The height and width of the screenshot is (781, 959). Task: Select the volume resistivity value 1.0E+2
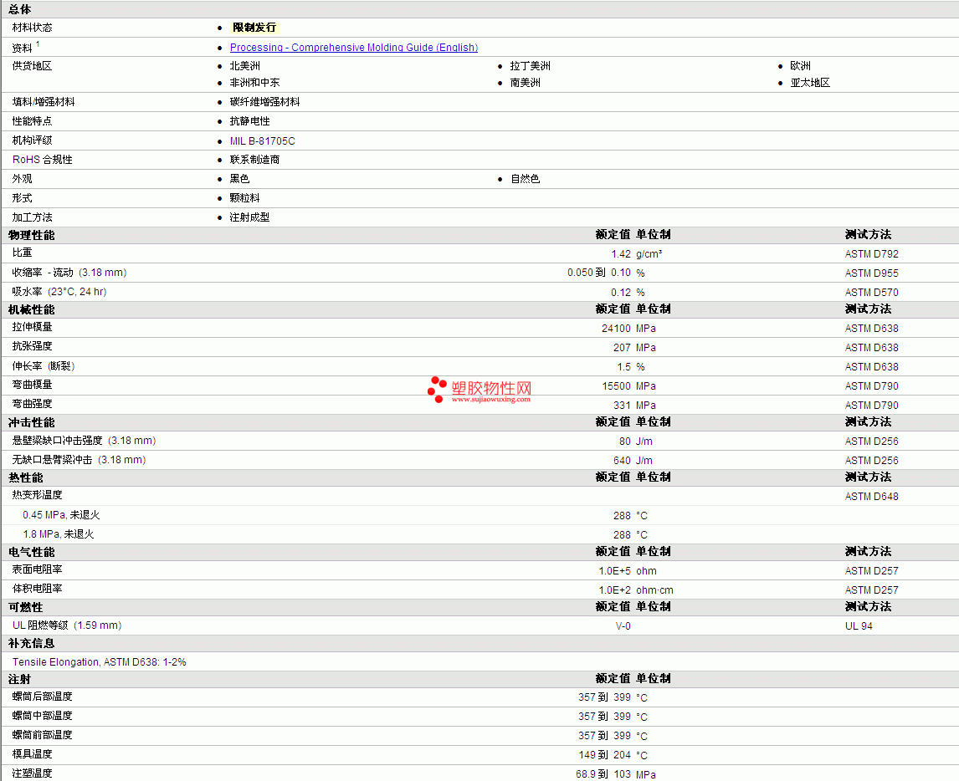[x=615, y=590]
